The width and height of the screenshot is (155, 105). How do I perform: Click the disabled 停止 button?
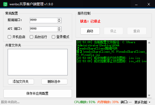coord(113,31)
